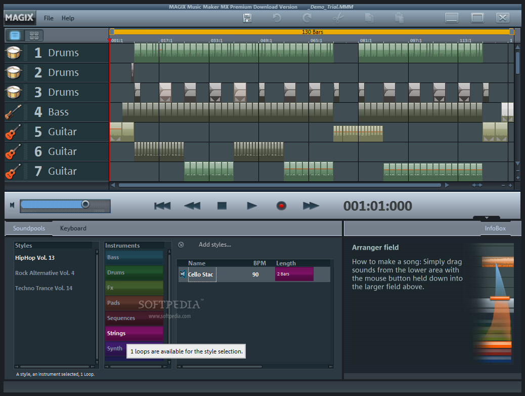
Task: Switch to grid overview icon
Action: [34, 35]
